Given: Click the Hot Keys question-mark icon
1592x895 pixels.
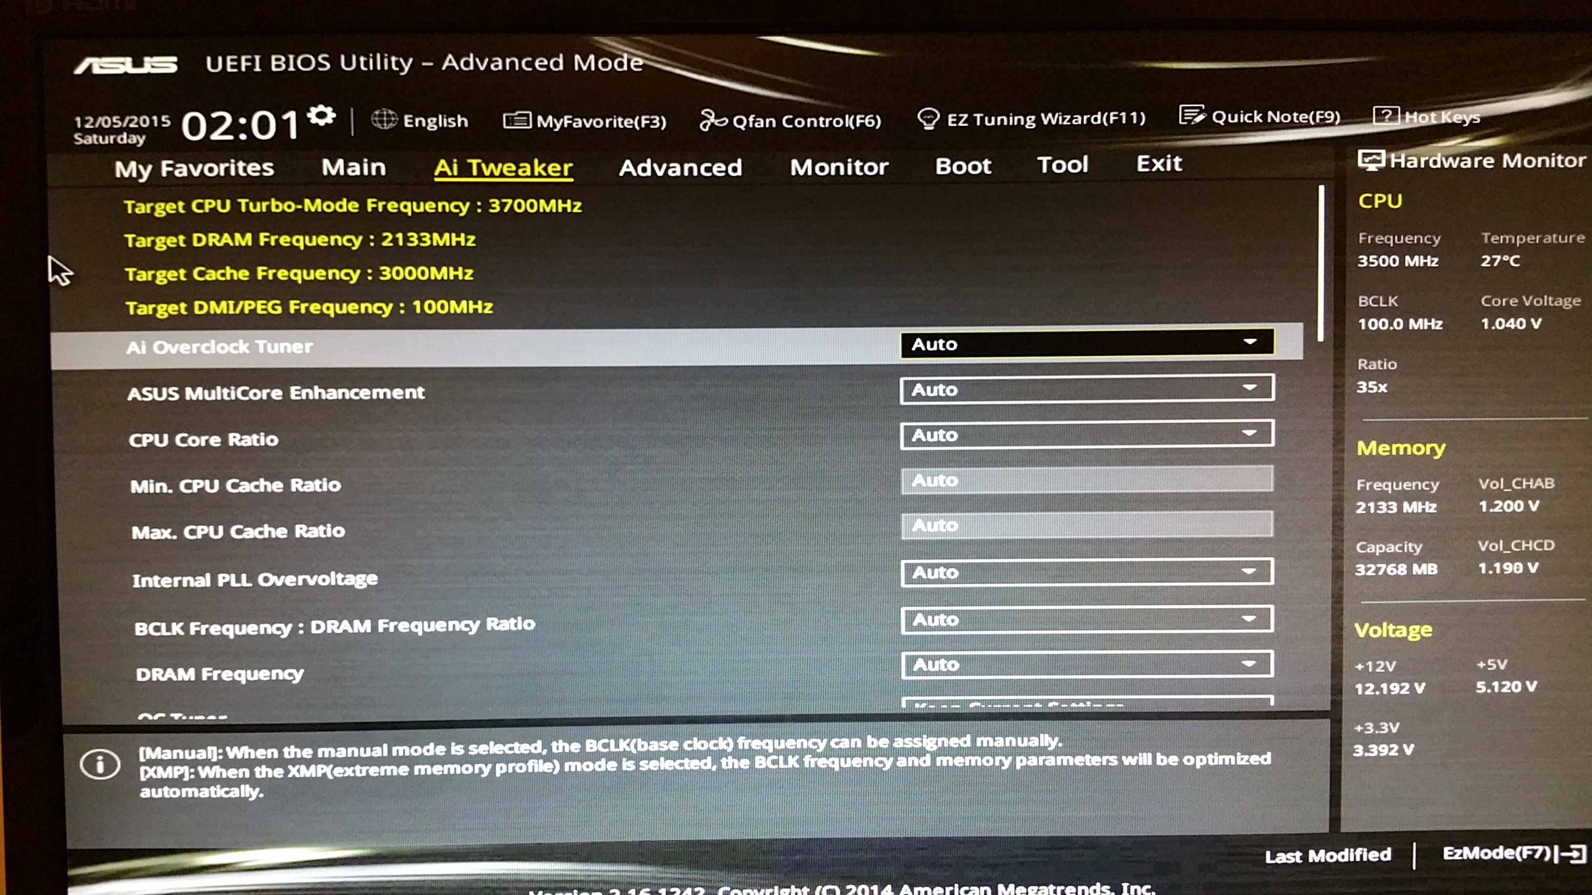Looking at the screenshot, I should 1386,116.
